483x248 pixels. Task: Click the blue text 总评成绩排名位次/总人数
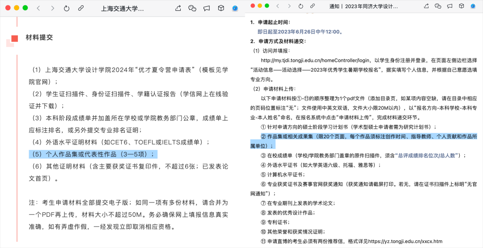pos(427,155)
